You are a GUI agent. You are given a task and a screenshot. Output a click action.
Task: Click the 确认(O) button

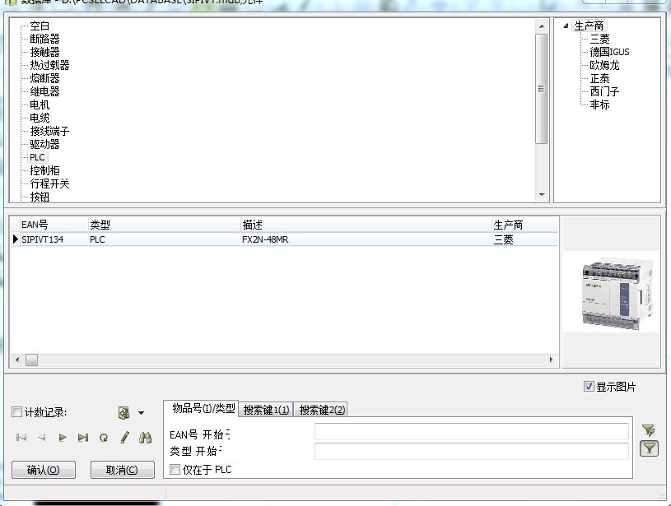tap(44, 470)
